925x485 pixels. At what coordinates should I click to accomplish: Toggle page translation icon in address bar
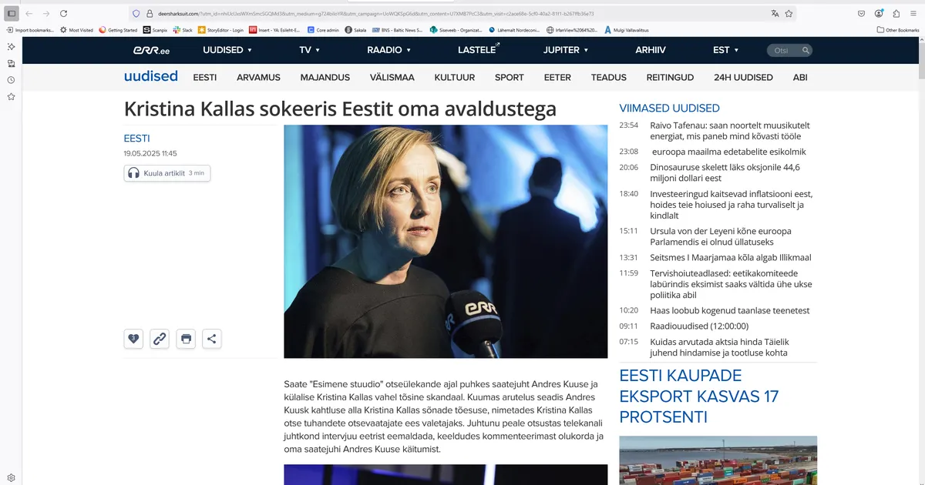tap(775, 13)
